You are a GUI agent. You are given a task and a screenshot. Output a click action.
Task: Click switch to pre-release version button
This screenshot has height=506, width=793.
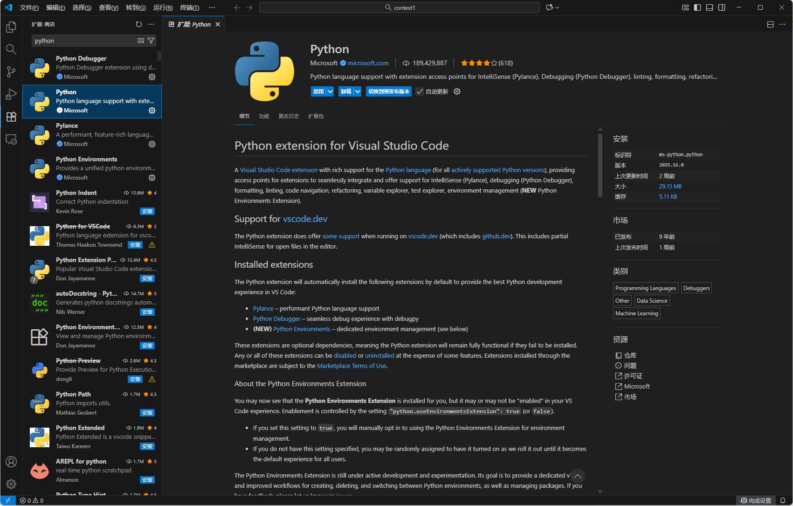(388, 92)
